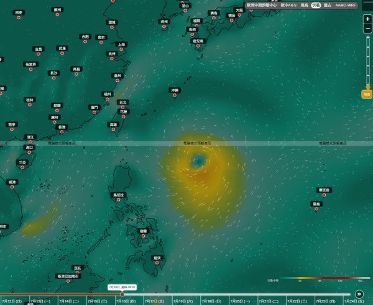Image resolution: width=373 pixels, height=305 pixels.
Task: Jump to 7月22日 on the timeline
Action: pyautogui.click(x=297, y=301)
